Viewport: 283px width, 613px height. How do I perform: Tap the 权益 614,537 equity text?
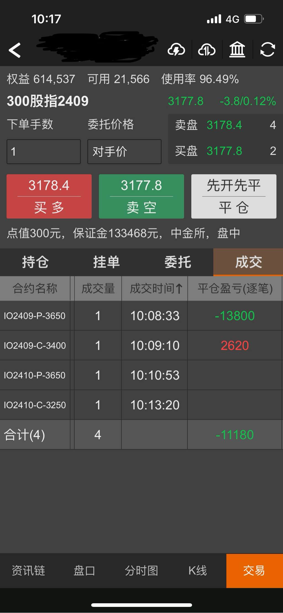(x=41, y=79)
